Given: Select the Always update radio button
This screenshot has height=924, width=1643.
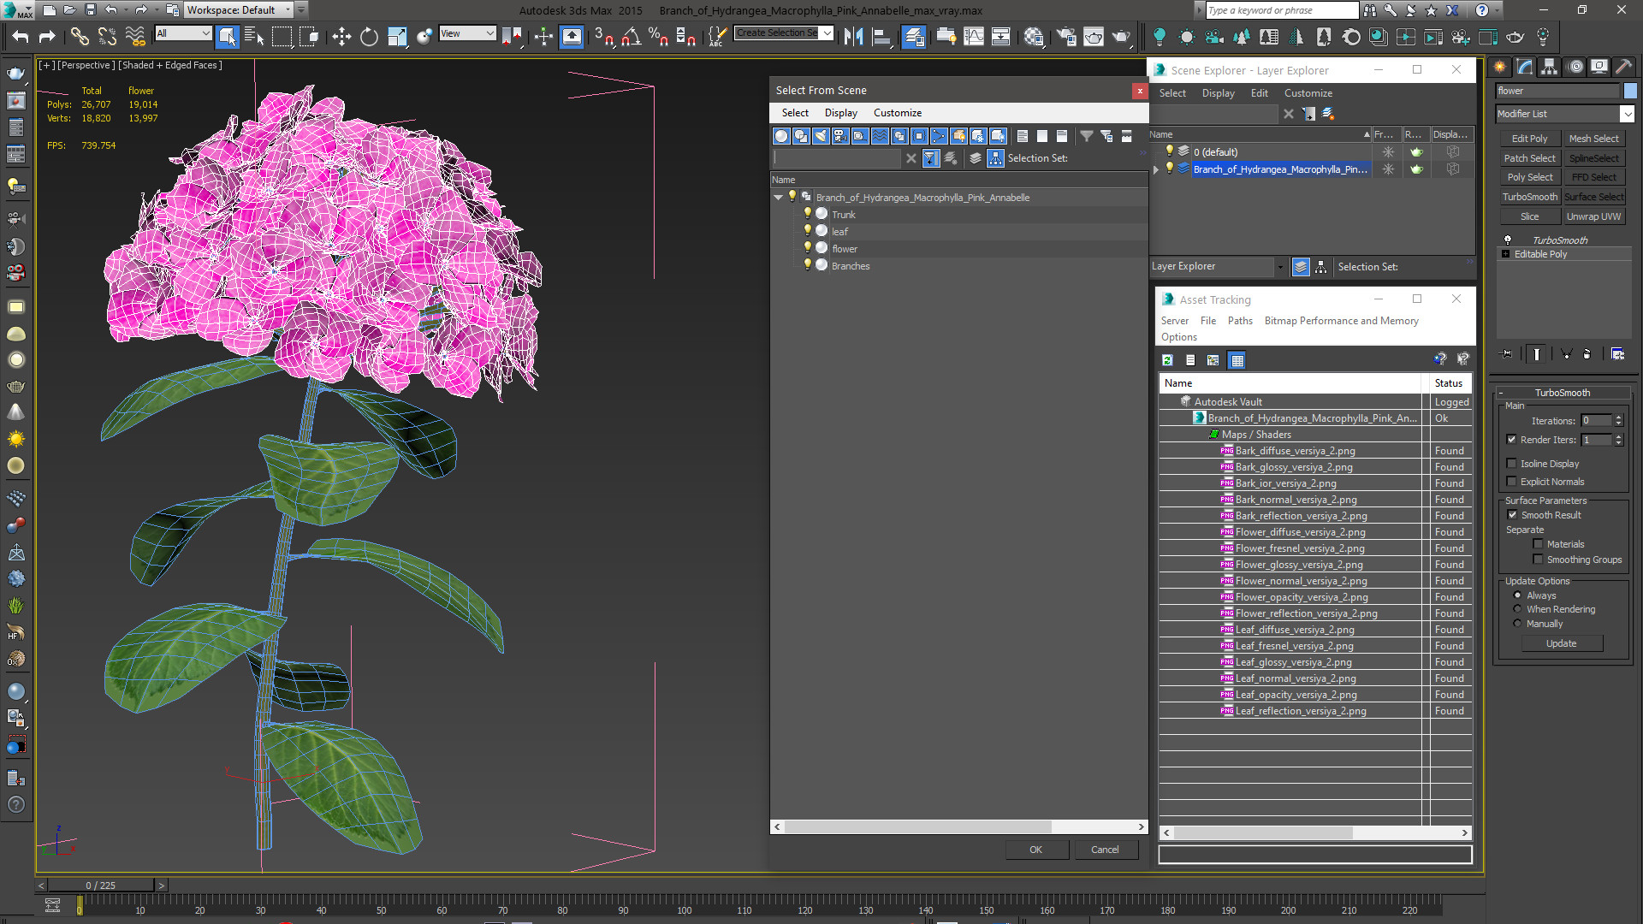Looking at the screenshot, I should [x=1517, y=595].
